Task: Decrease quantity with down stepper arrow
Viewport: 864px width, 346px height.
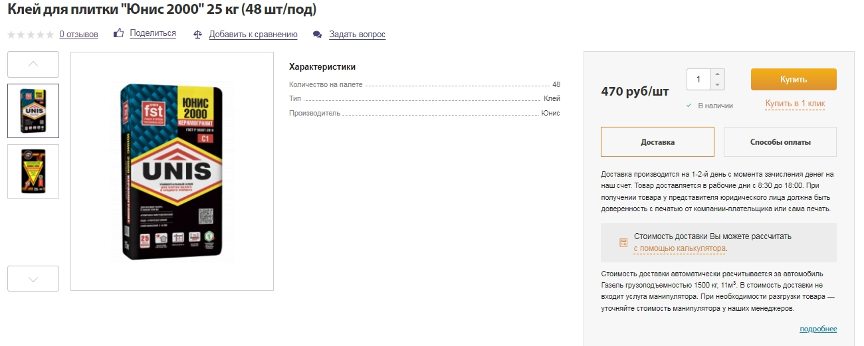Action: (x=717, y=84)
